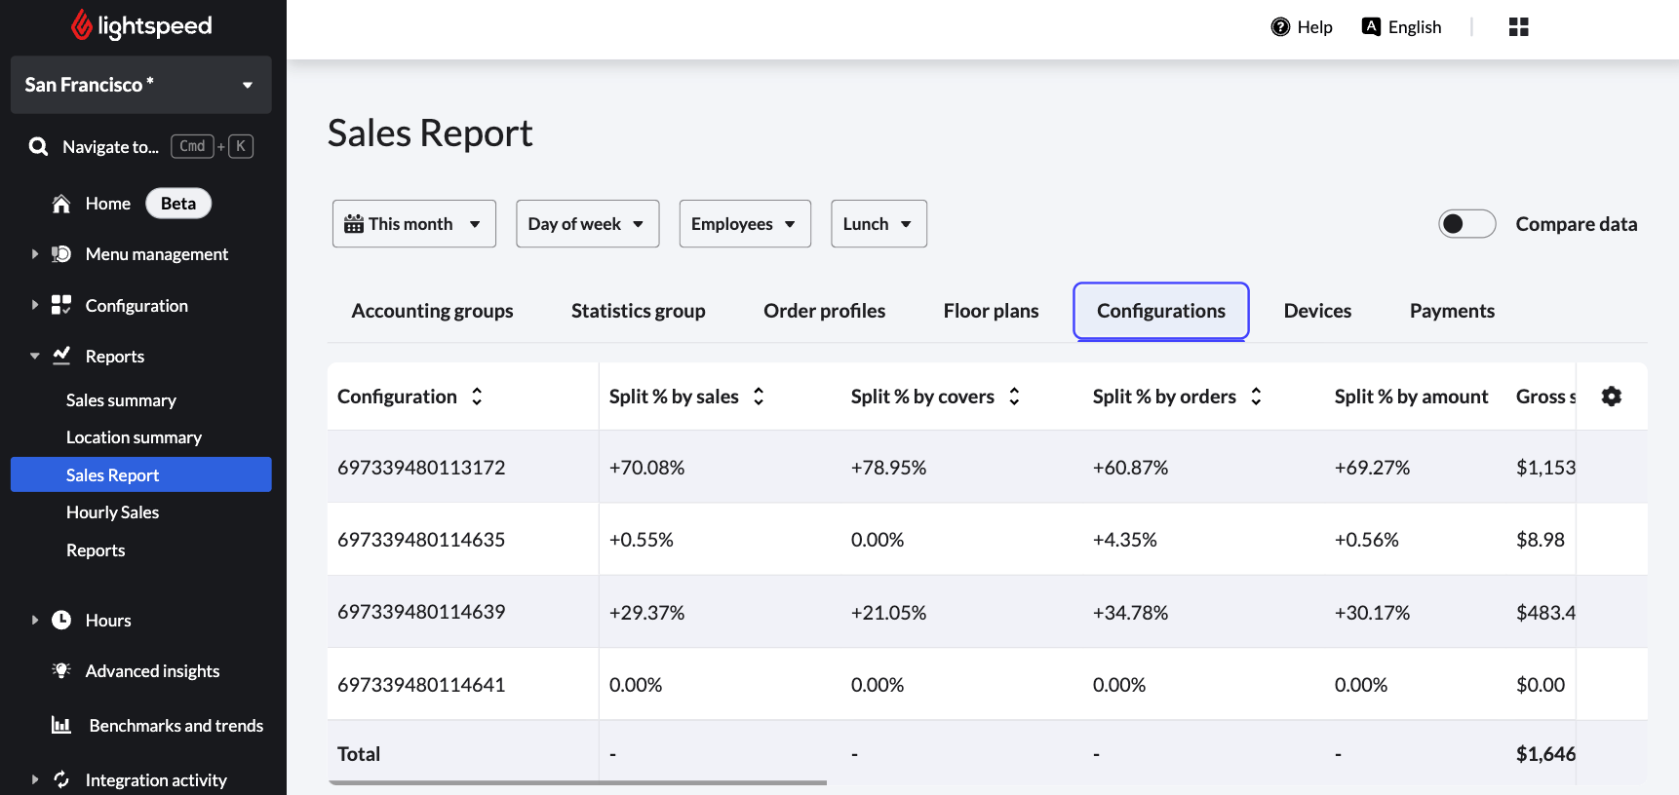The image size is (1679, 795).
Task: Click the search magnifier icon in sidebar
Action: [x=38, y=147]
